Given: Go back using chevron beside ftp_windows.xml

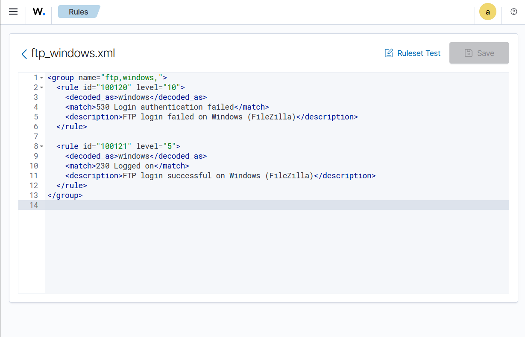Looking at the screenshot, I should tap(24, 54).
